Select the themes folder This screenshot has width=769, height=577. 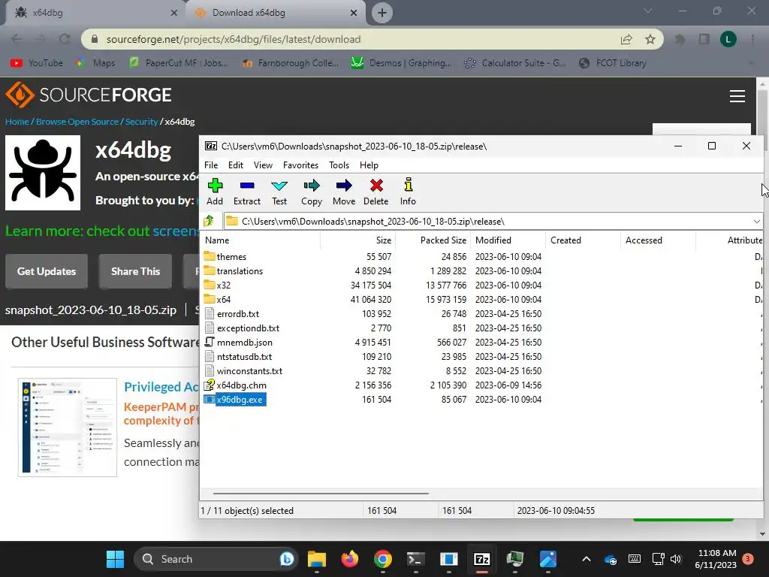pos(231,257)
